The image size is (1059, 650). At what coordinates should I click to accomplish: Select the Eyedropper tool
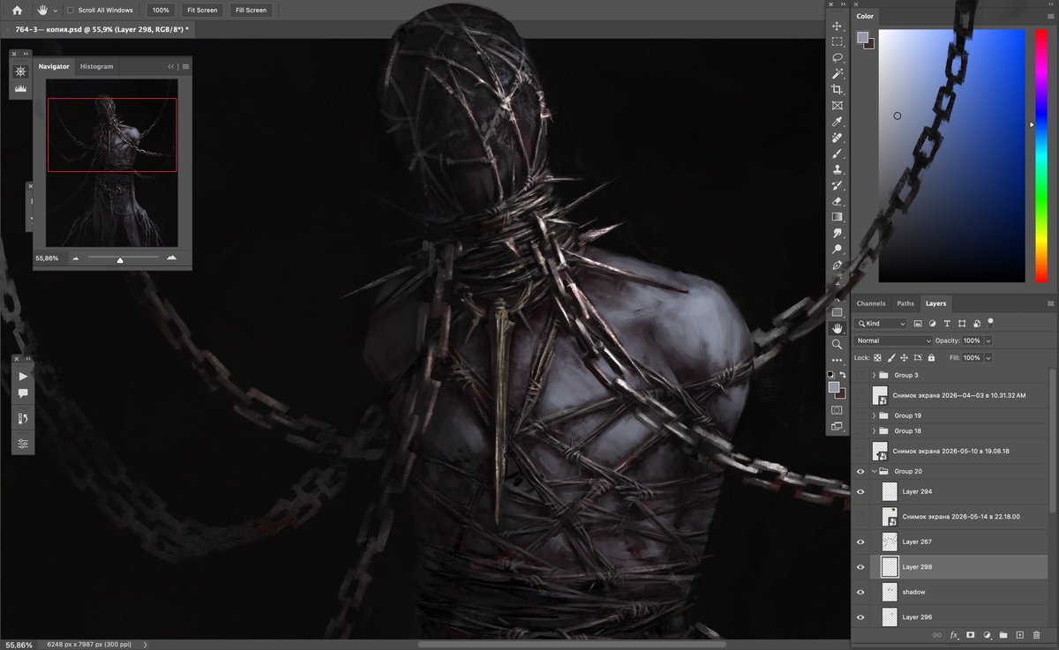[x=837, y=122]
